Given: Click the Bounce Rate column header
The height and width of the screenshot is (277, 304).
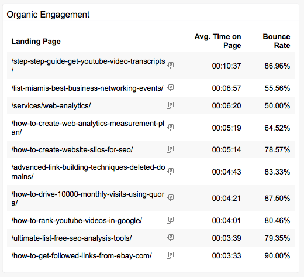Looking at the screenshot, I should tap(277, 41).
